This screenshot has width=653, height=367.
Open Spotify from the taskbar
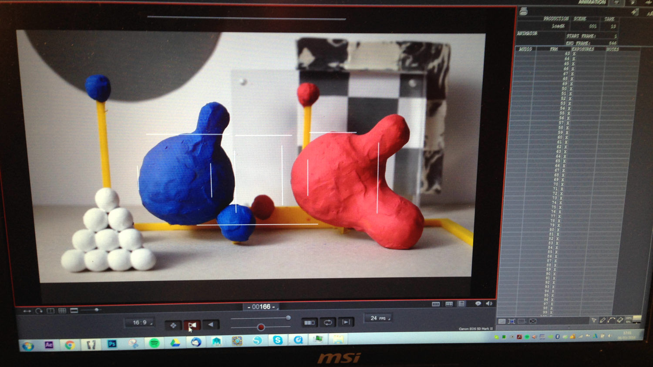pyautogui.click(x=154, y=343)
